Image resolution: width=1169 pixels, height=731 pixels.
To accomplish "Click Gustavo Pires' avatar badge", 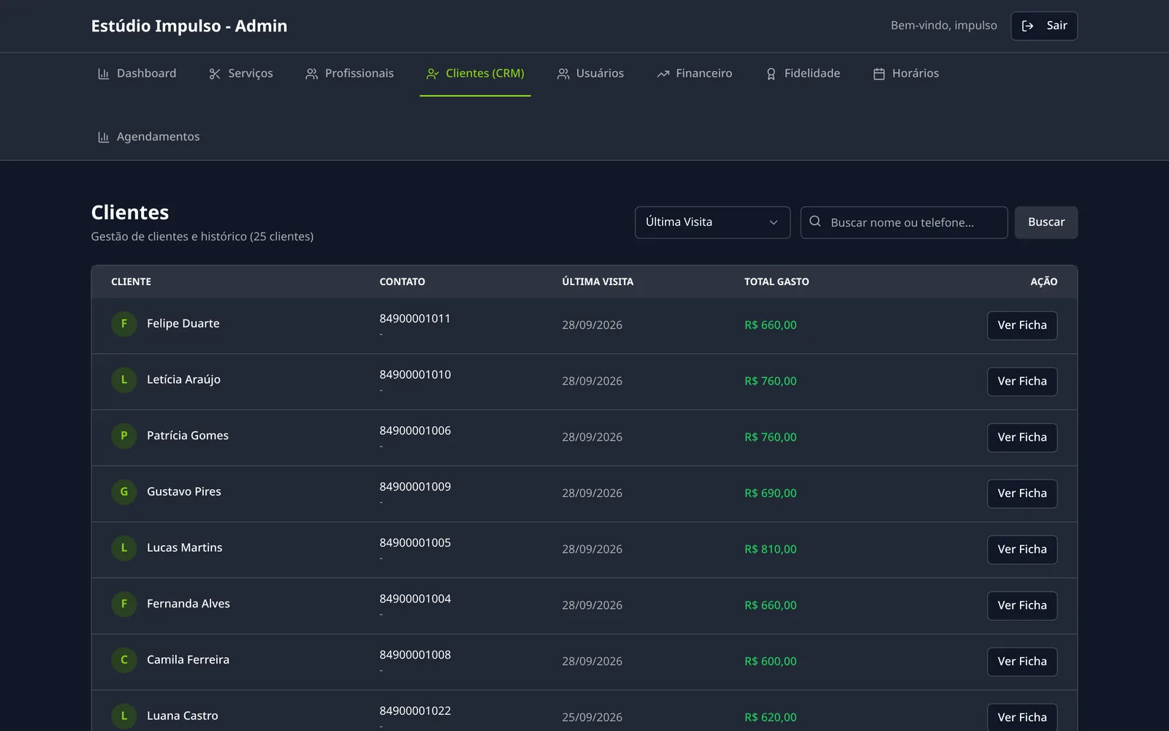I will 124,492.
